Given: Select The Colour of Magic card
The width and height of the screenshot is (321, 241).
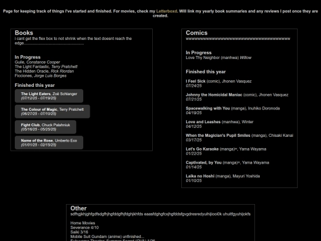Looking at the screenshot, I should 52,111.
